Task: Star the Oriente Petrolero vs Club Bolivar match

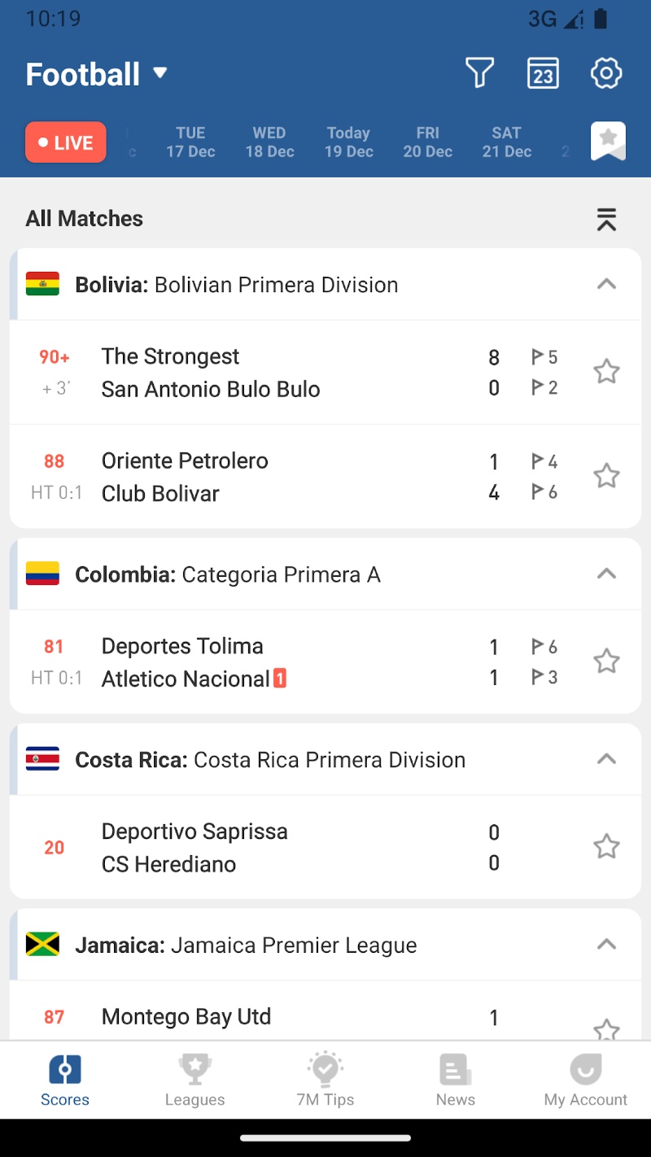Action: click(606, 476)
